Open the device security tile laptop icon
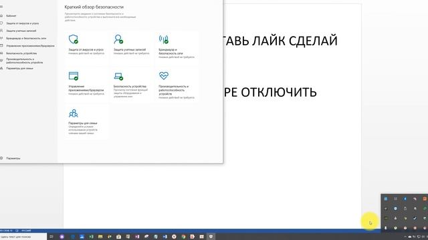Viewport: 428px width, 240px height. pos(118,76)
